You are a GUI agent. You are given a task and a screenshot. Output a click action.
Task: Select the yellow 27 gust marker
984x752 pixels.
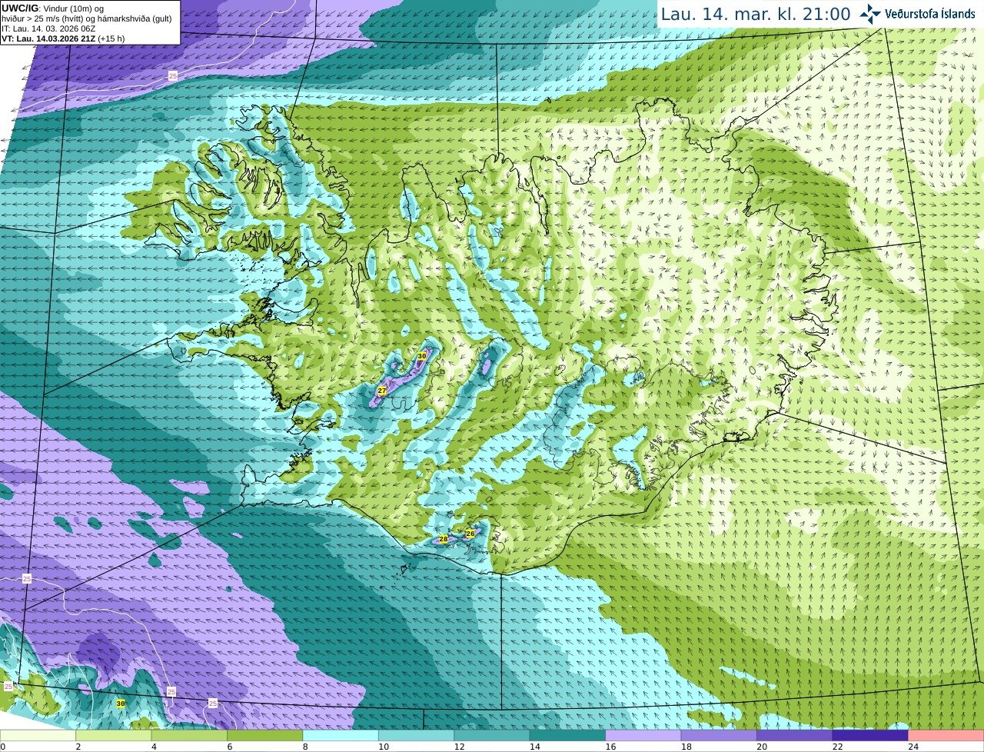point(382,391)
